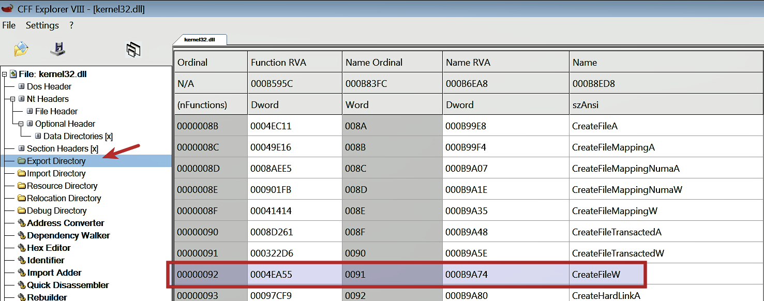Select the CreateFileMappingNumaW name cell
Image resolution: width=764 pixels, height=301 pixels.
[x=666, y=189]
